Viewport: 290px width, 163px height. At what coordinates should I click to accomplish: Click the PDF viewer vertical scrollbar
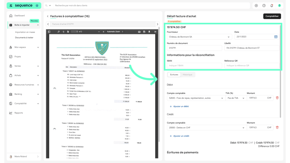pos(159,85)
